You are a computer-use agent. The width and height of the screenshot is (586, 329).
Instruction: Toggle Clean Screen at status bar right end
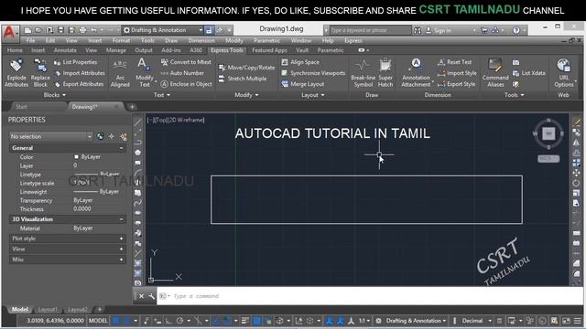pyautogui.click(x=567, y=321)
